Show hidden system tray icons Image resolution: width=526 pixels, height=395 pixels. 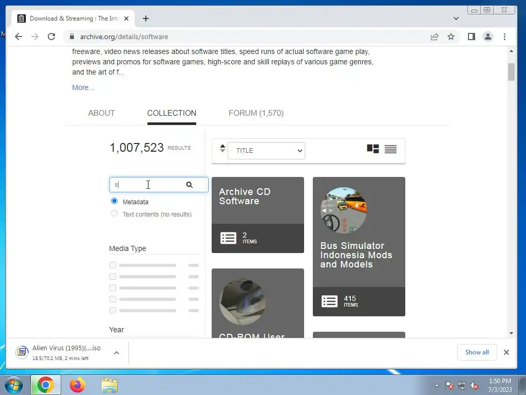(x=437, y=385)
